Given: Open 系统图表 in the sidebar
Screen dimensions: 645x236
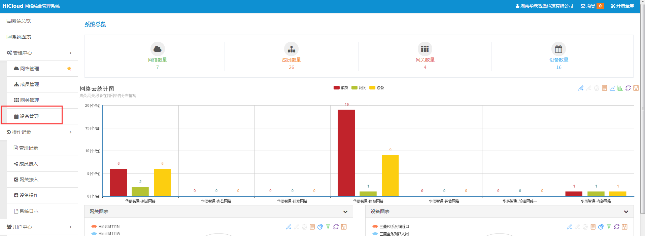Looking at the screenshot, I should [x=22, y=37].
